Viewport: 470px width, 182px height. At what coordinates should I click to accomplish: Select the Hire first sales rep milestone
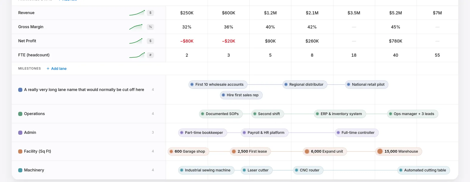(241, 95)
